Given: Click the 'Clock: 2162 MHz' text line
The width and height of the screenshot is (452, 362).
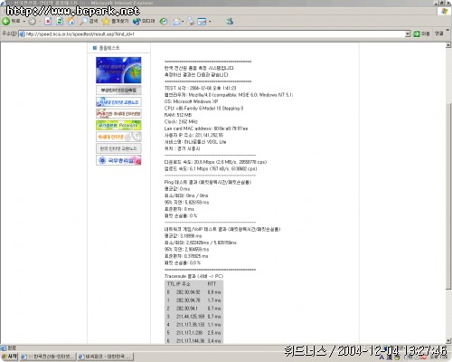Looking at the screenshot, I should [181, 121].
